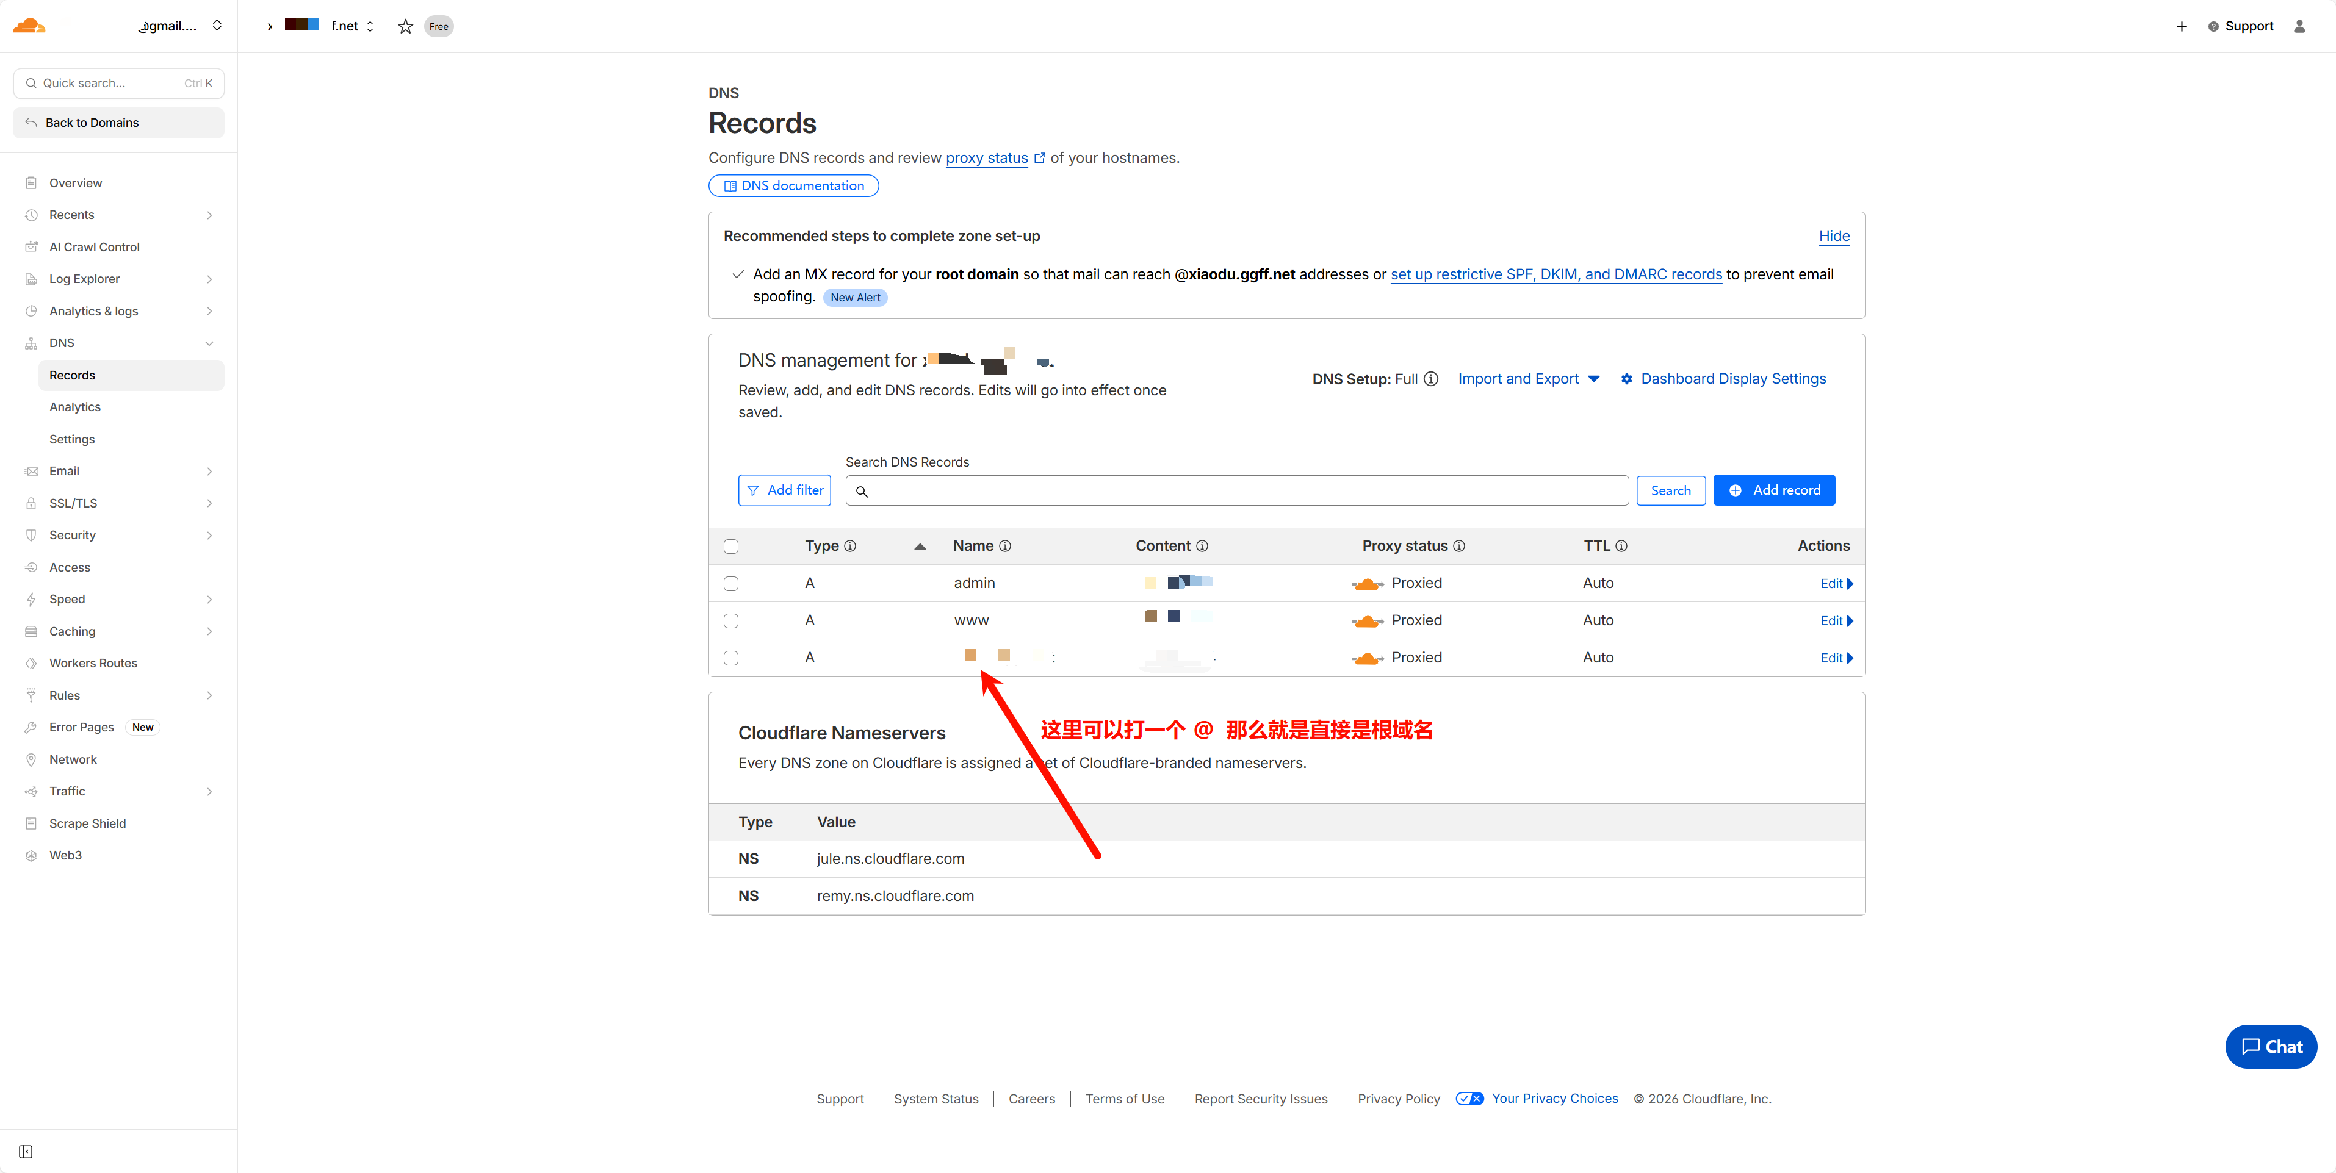Click DNS Setup info icon
Viewport: 2336px width, 1173px height.
point(1431,379)
